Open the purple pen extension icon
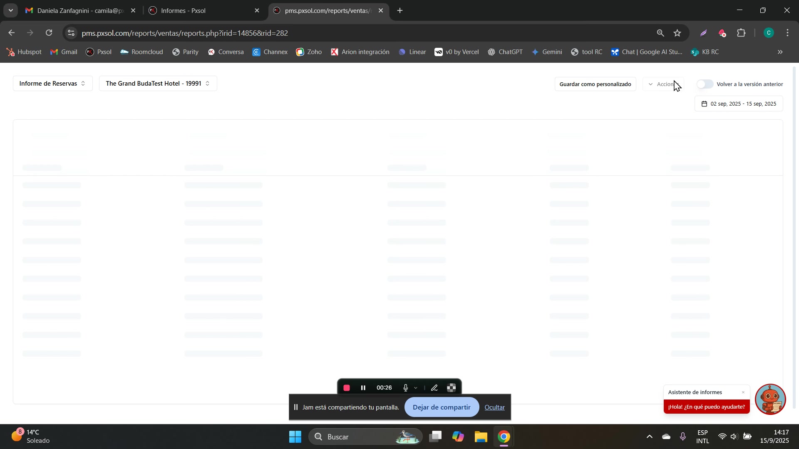 click(x=704, y=33)
